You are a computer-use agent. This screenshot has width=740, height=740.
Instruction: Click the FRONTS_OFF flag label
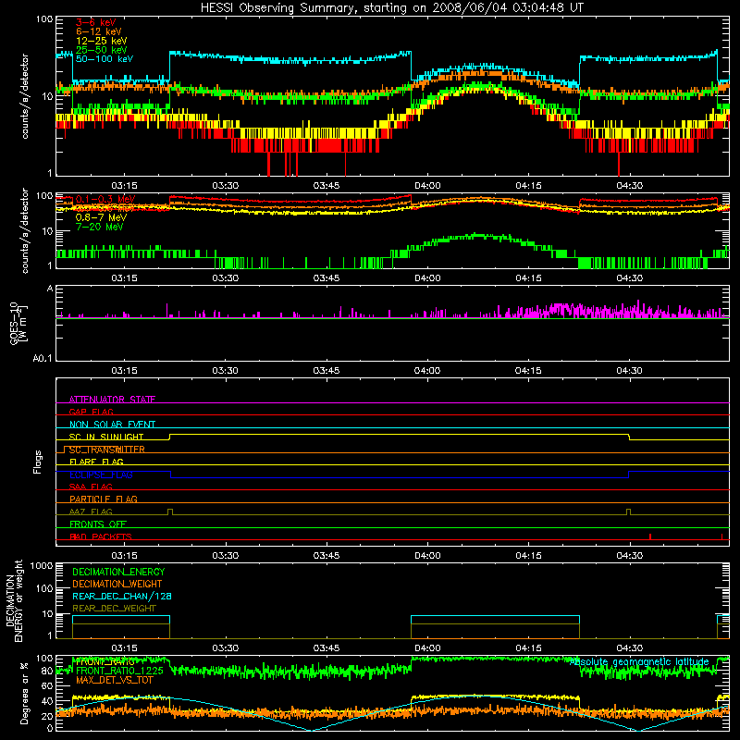click(98, 524)
